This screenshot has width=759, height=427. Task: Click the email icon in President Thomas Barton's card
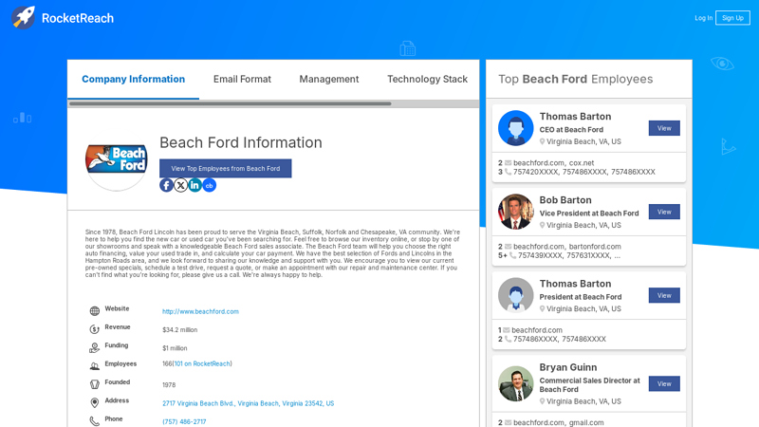507,330
